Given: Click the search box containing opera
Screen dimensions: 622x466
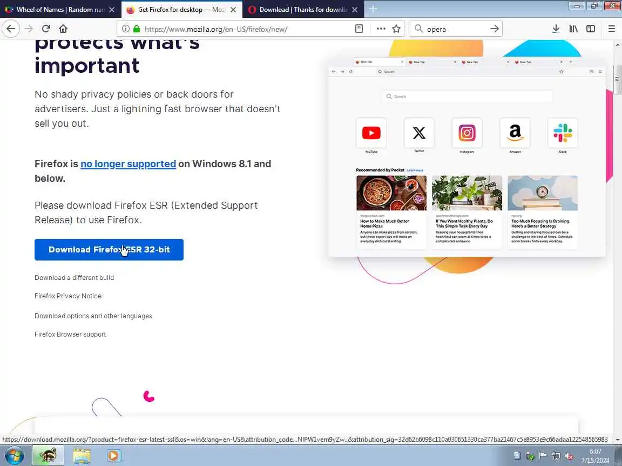Looking at the screenshot, I should click(x=456, y=29).
